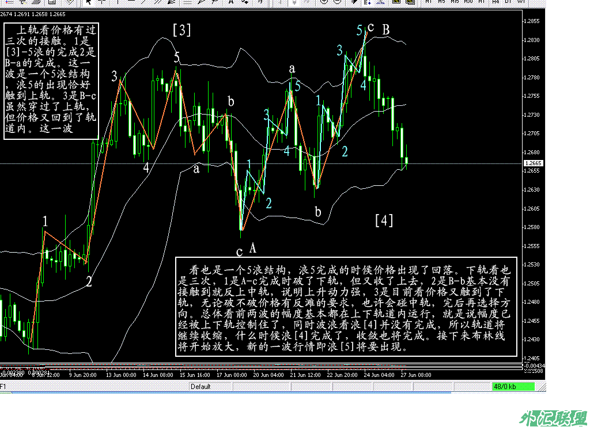Click the green '48/0 kb' connection status indicator
This screenshot has width=590, height=427.
(x=513, y=386)
